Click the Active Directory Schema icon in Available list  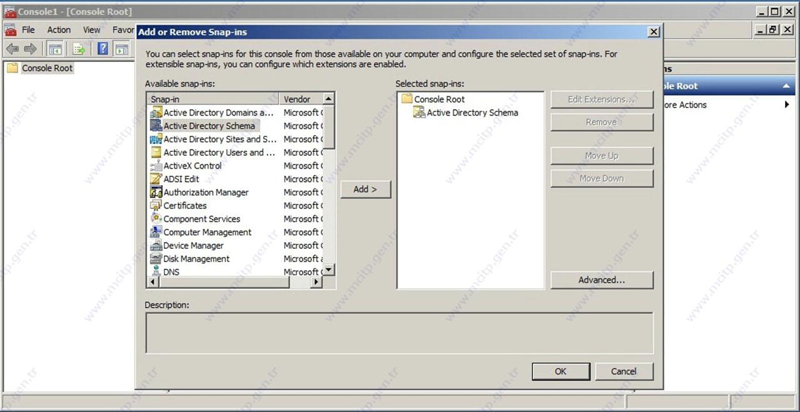pyautogui.click(x=156, y=126)
